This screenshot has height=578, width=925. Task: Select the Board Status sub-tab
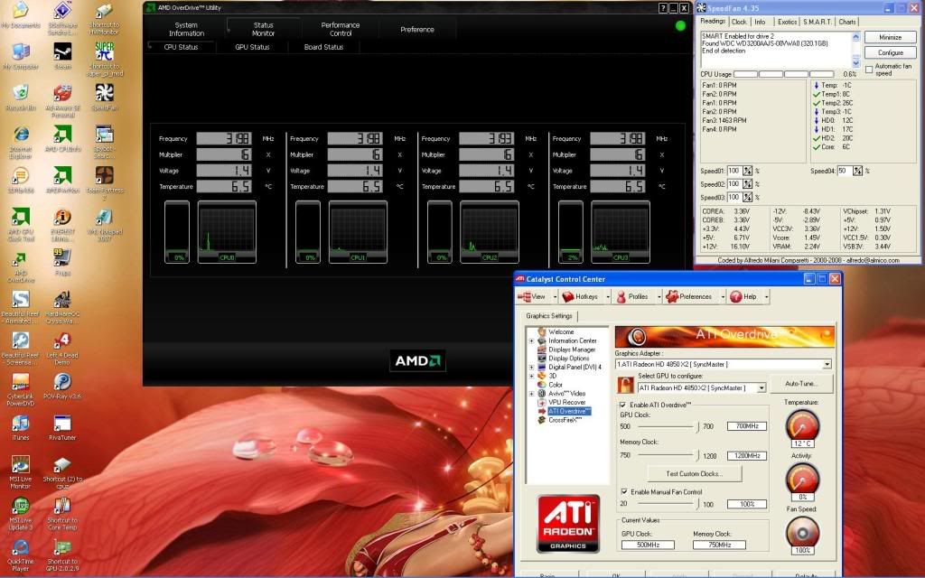(323, 47)
